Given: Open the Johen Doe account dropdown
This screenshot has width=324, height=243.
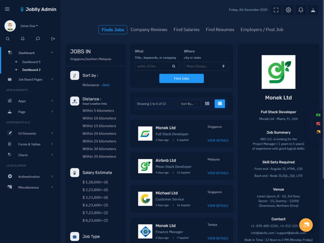Looking at the screenshot, I should 28,26.
